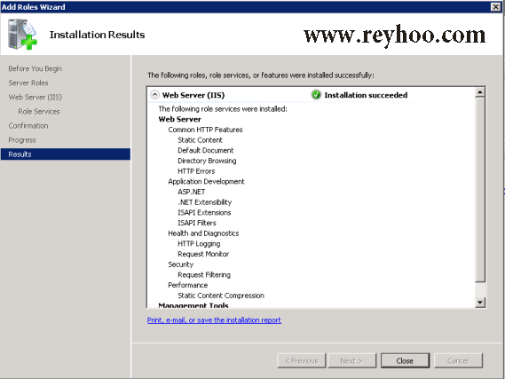Screen dimensions: 505x379
Task: Collapse the Web Server (IIS) results section
Action: (x=154, y=95)
